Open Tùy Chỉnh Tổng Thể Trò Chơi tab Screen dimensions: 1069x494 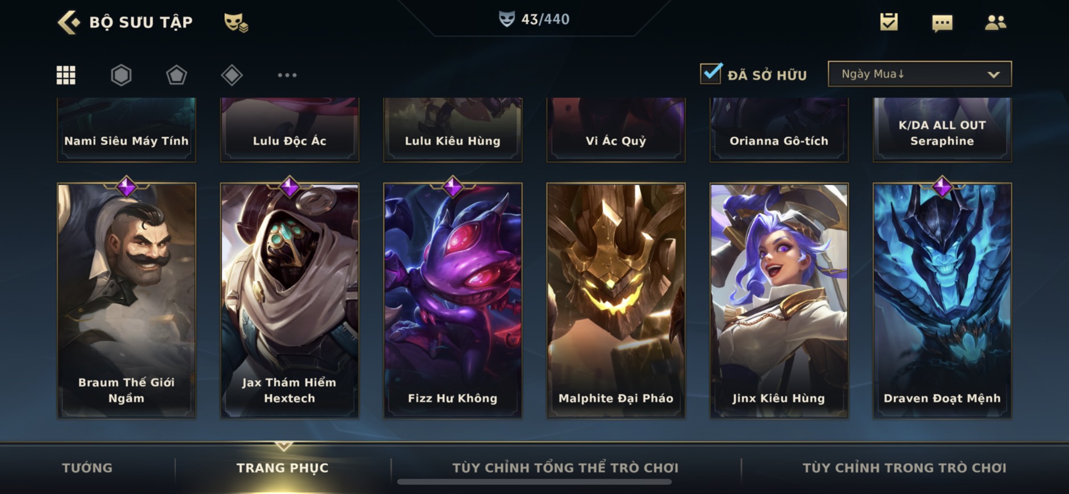(x=565, y=468)
